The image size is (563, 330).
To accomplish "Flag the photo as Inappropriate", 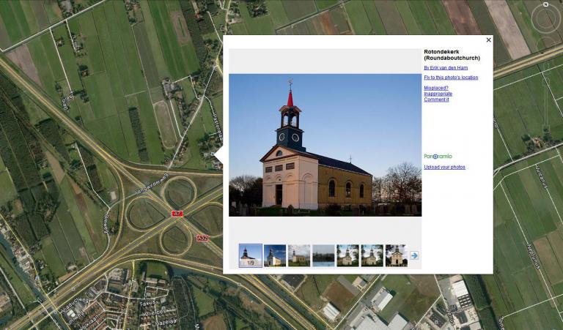I will (x=438, y=94).
